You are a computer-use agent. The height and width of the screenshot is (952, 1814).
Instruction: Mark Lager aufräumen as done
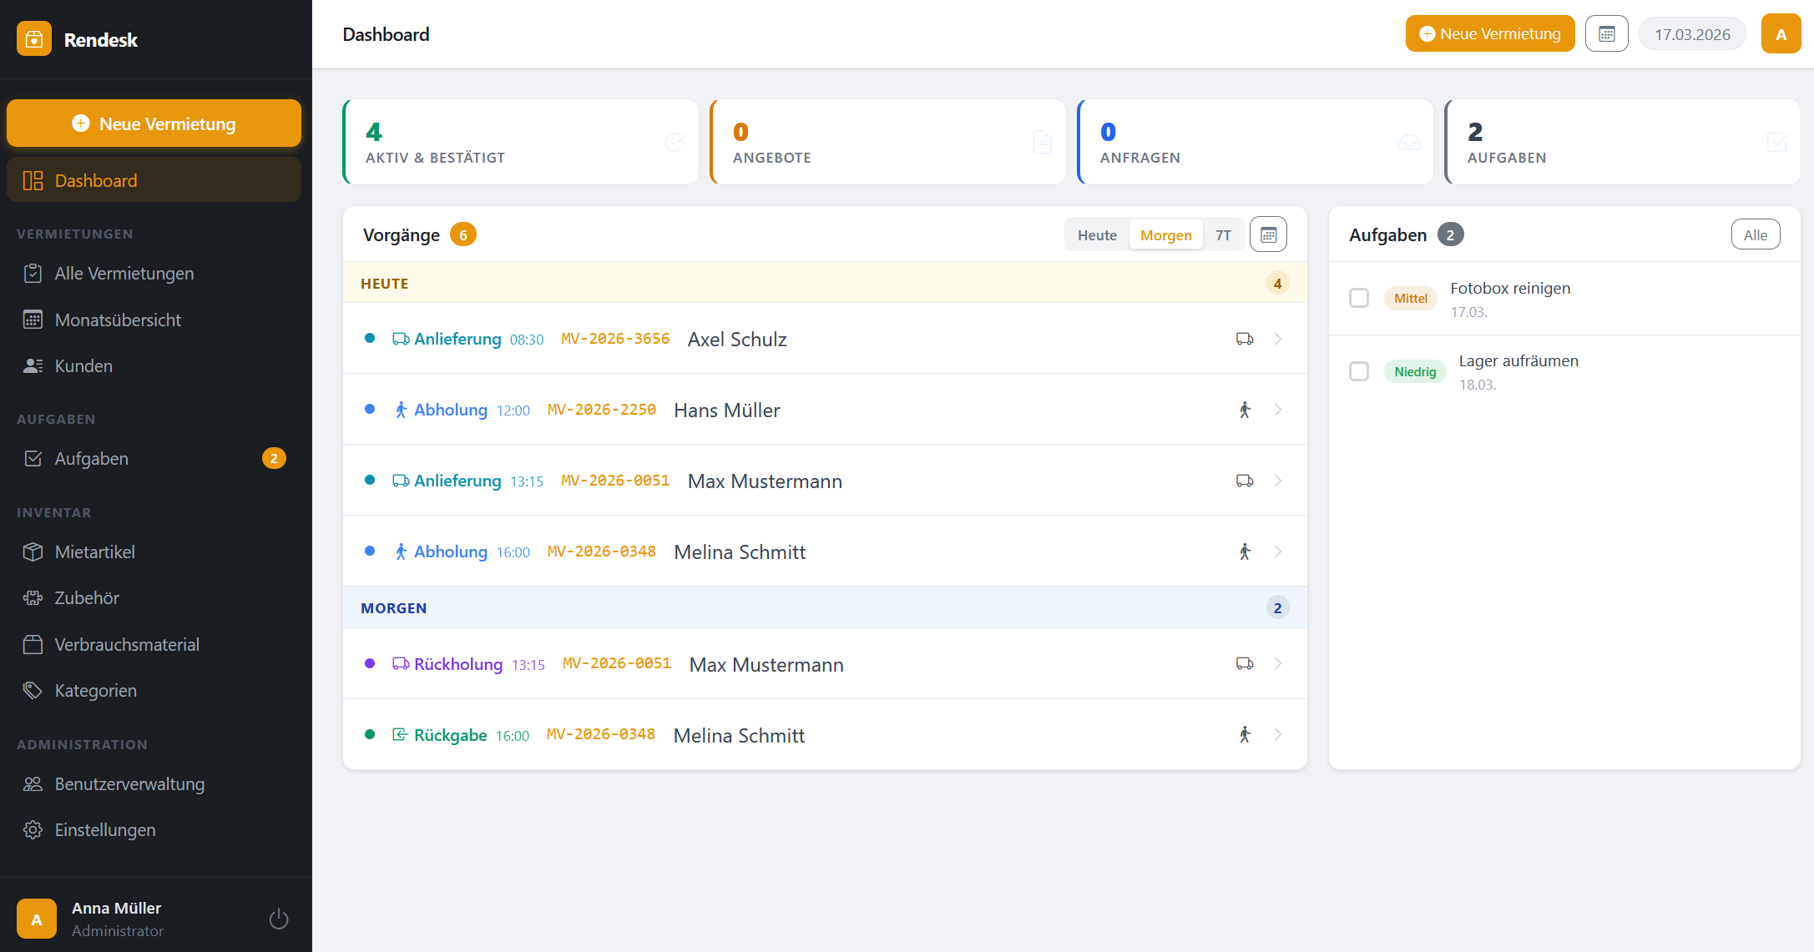1359,371
